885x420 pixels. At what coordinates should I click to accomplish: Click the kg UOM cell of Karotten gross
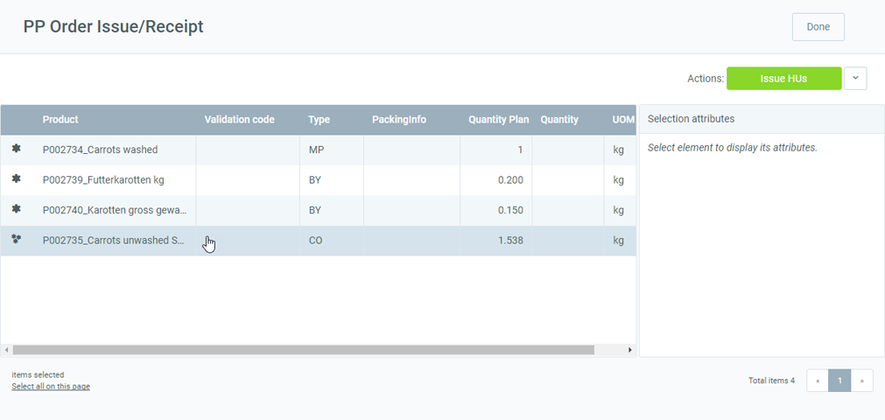pyautogui.click(x=619, y=211)
